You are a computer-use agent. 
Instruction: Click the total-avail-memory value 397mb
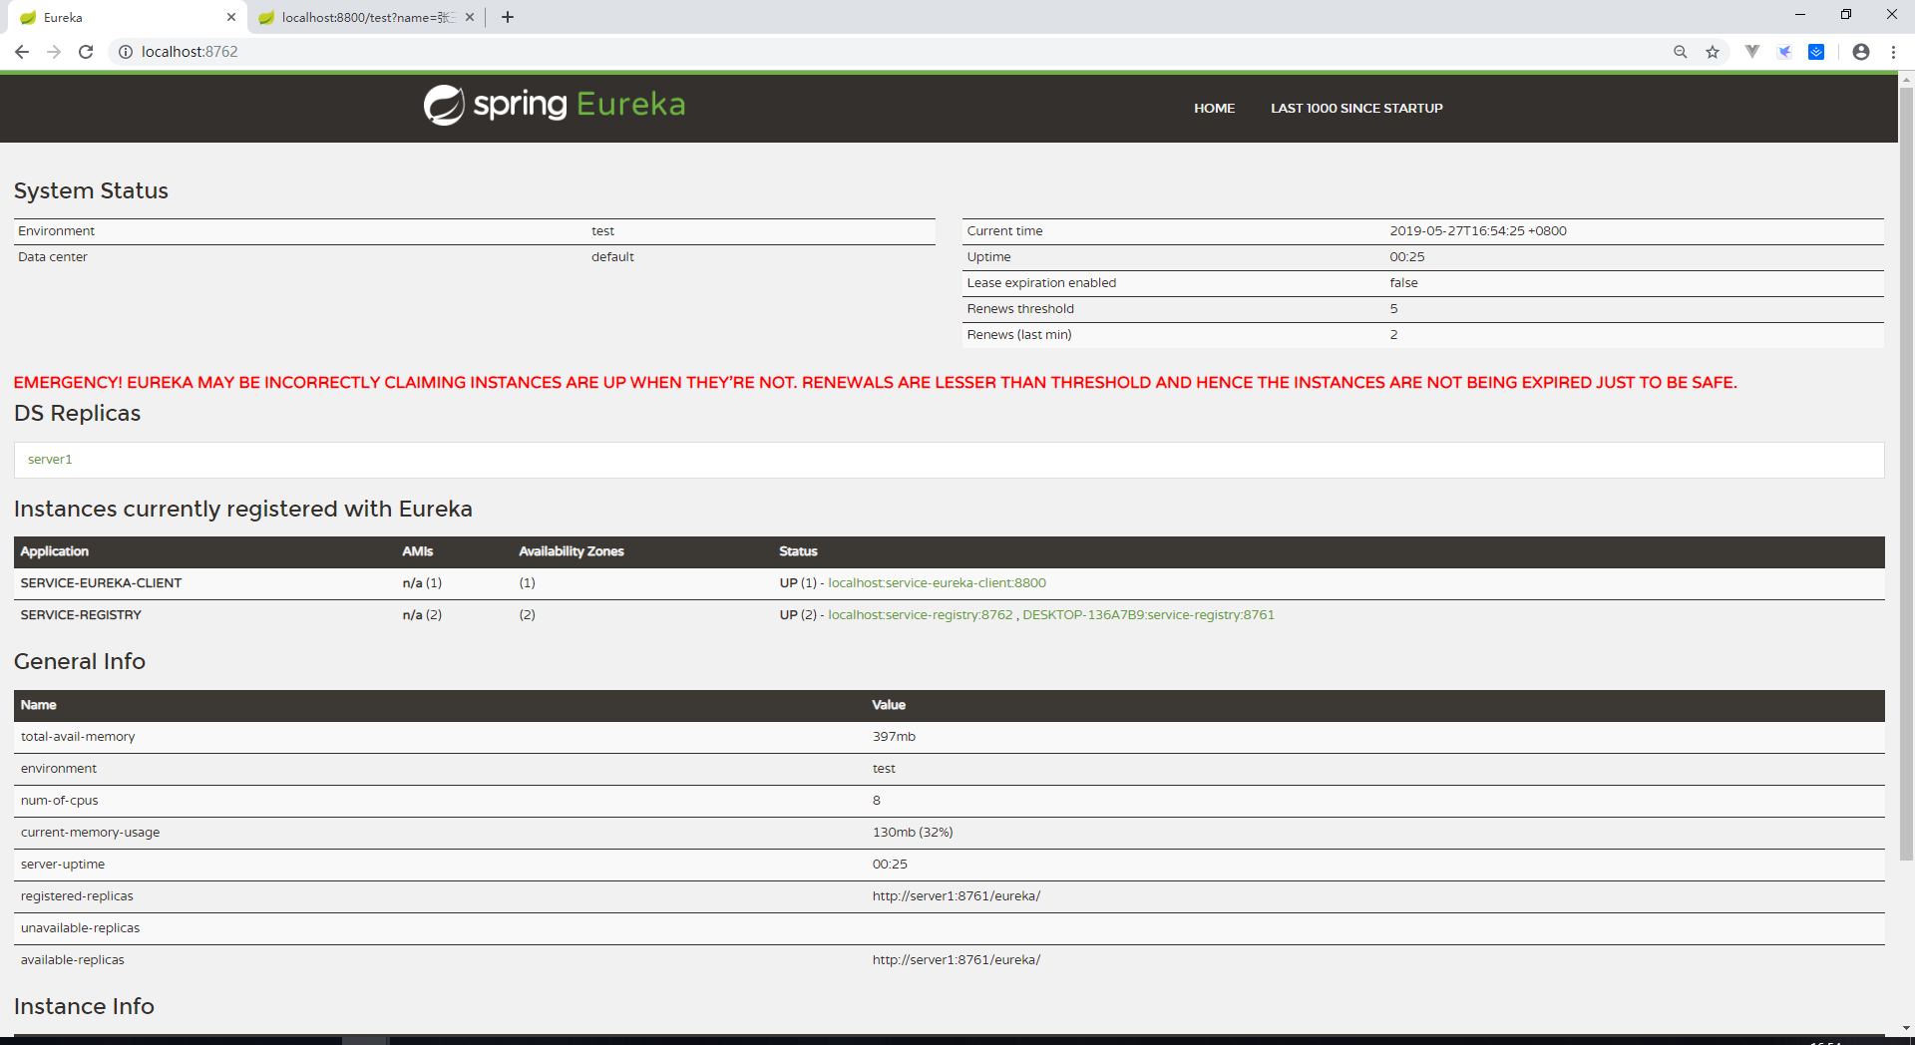point(894,737)
